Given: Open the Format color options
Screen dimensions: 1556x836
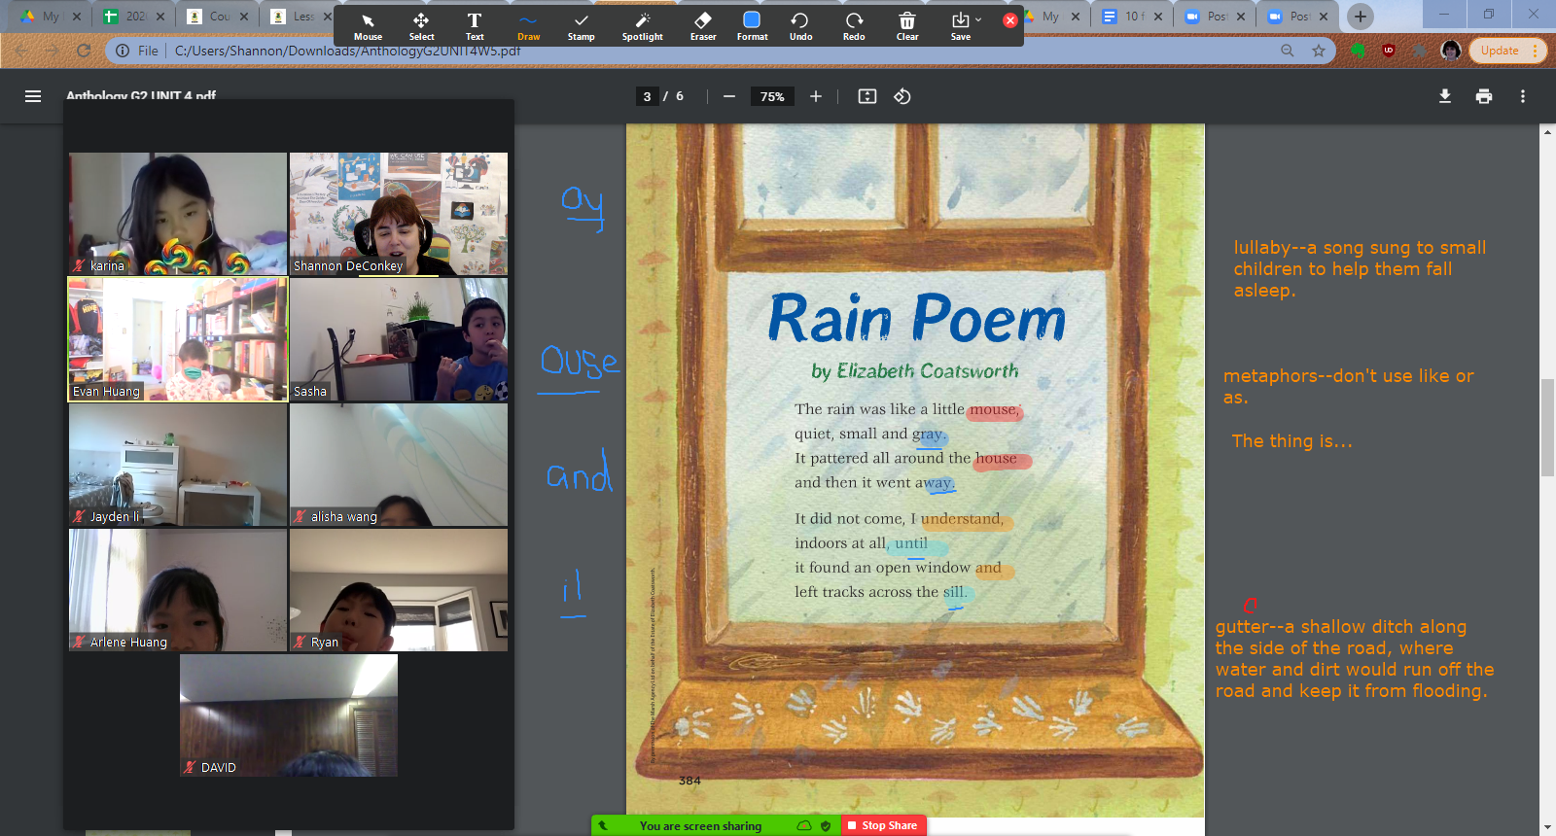Looking at the screenshot, I should (x=752, y=26).
